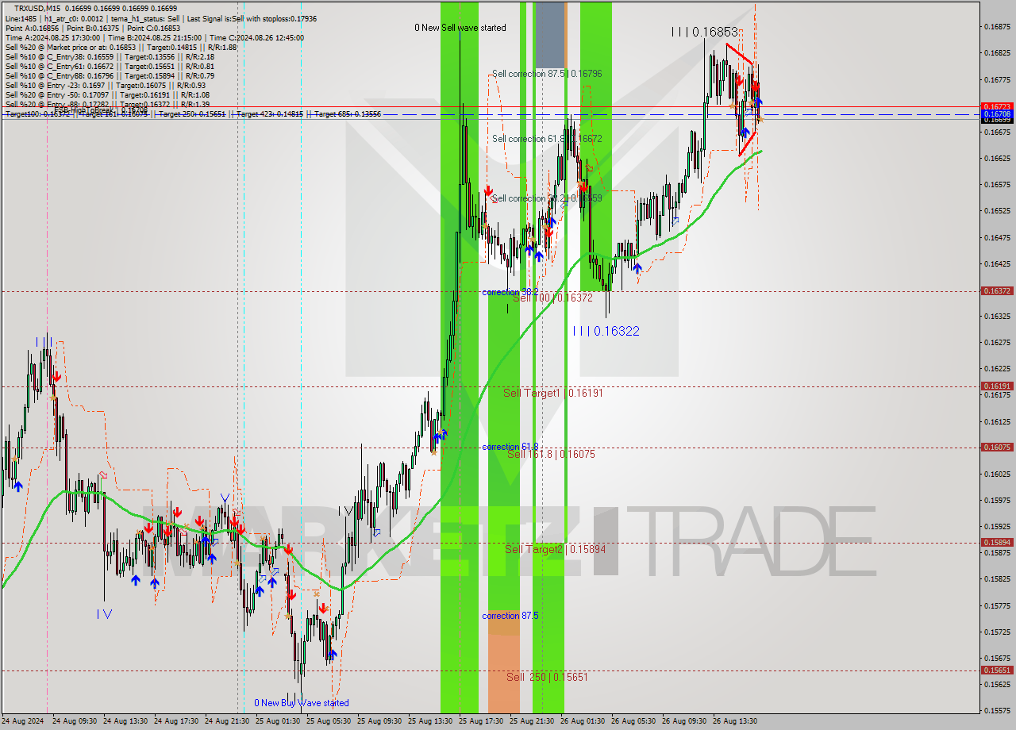The image size is (1016, 730).
Task: Click the blue 'V' wave label
Action: pyautogui.click(x=225, y=498)
